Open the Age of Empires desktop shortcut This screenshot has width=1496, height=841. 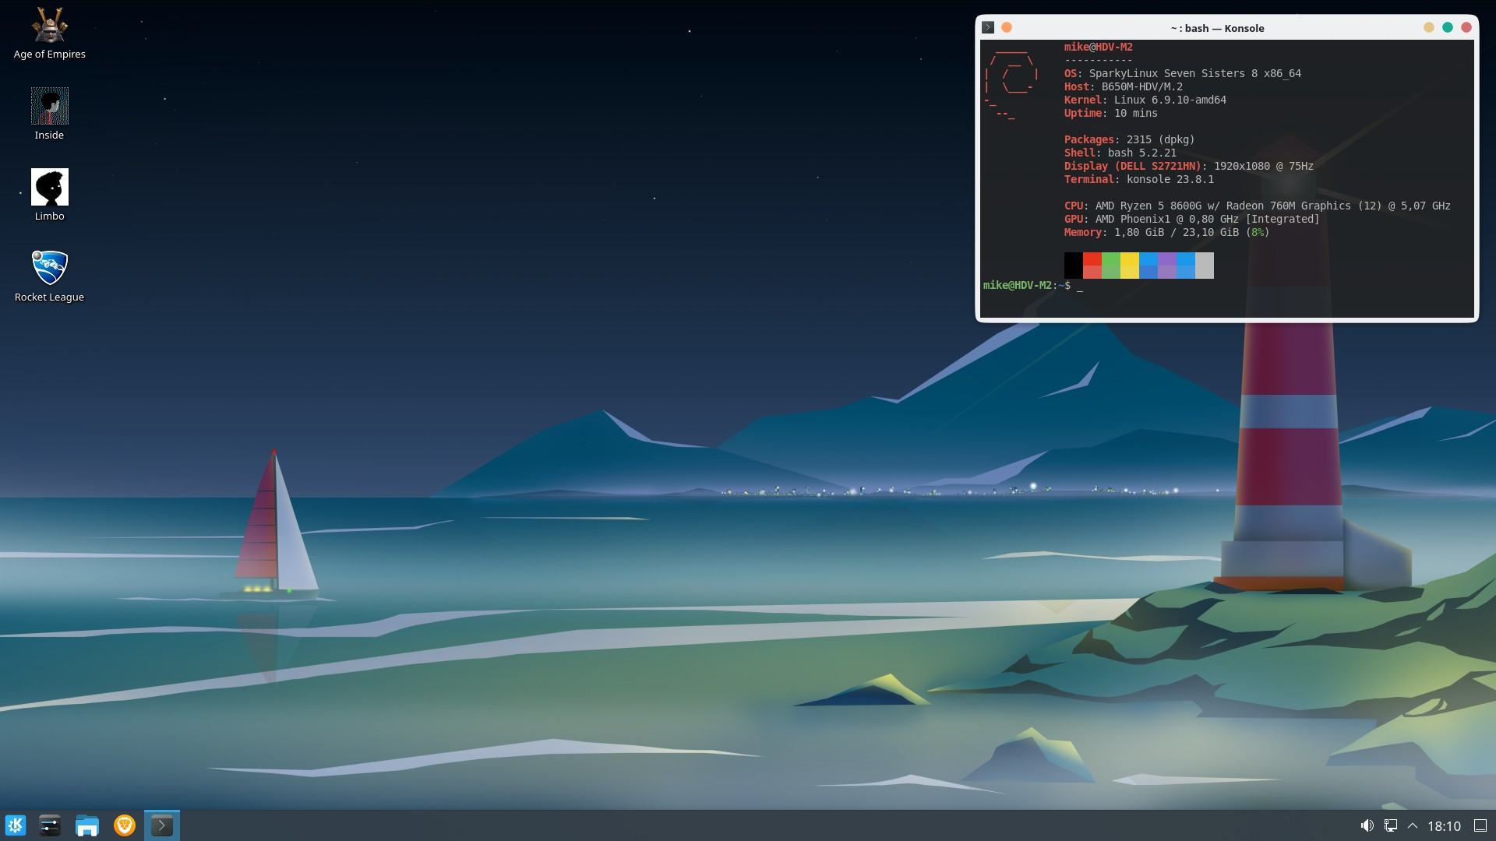point(49,34)
